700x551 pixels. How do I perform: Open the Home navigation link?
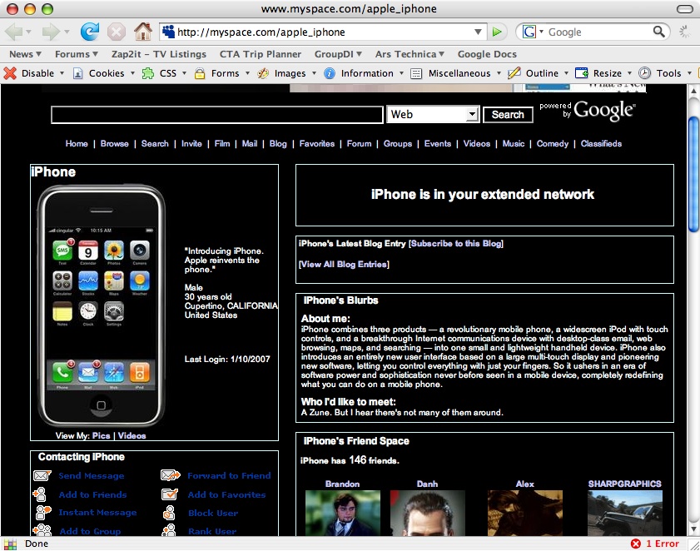[x=77, y=143]
